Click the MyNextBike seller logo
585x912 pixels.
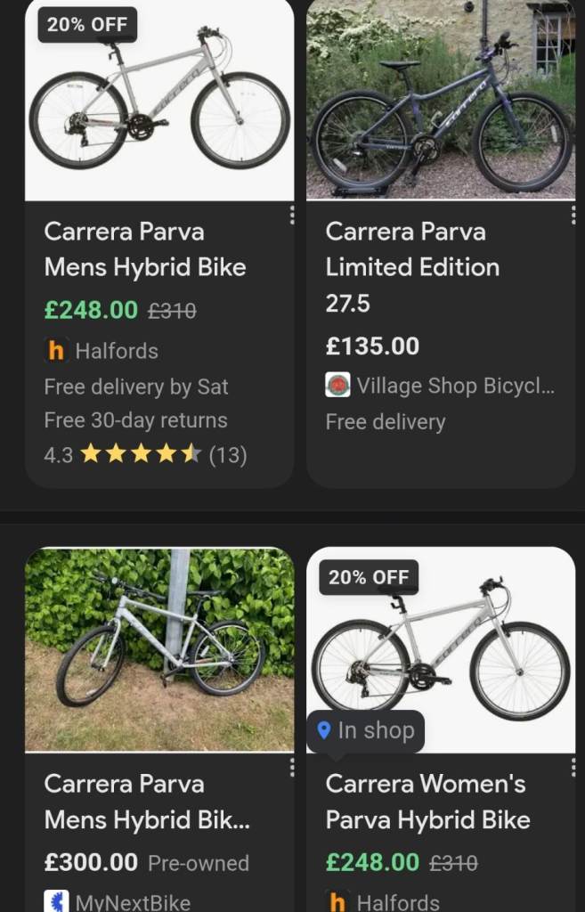coord(56,901)
